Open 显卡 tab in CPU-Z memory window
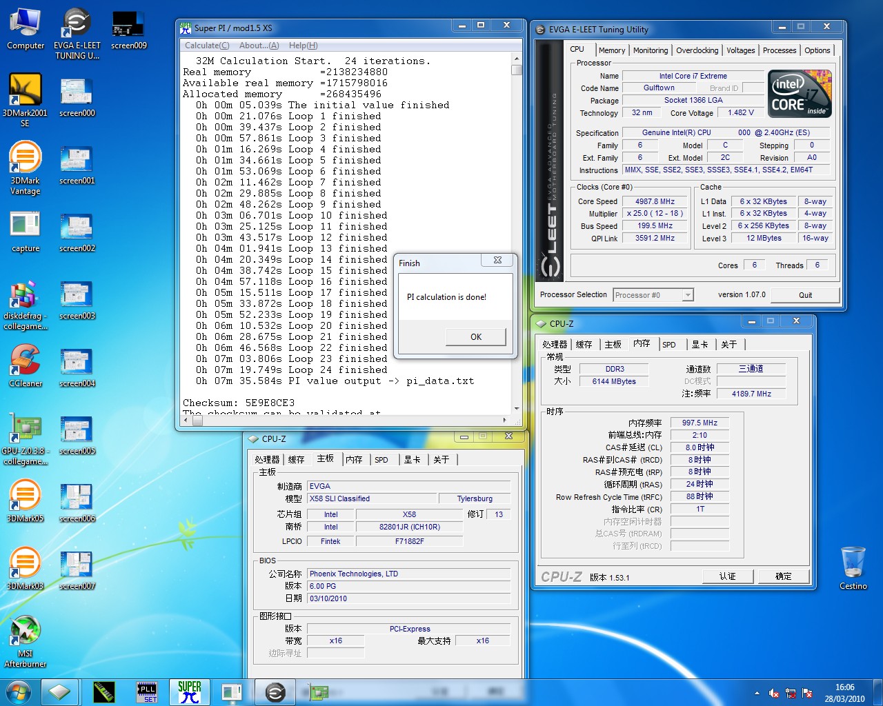Image resolution: width=883 pixels, height=706 pixels. point(700,345)
